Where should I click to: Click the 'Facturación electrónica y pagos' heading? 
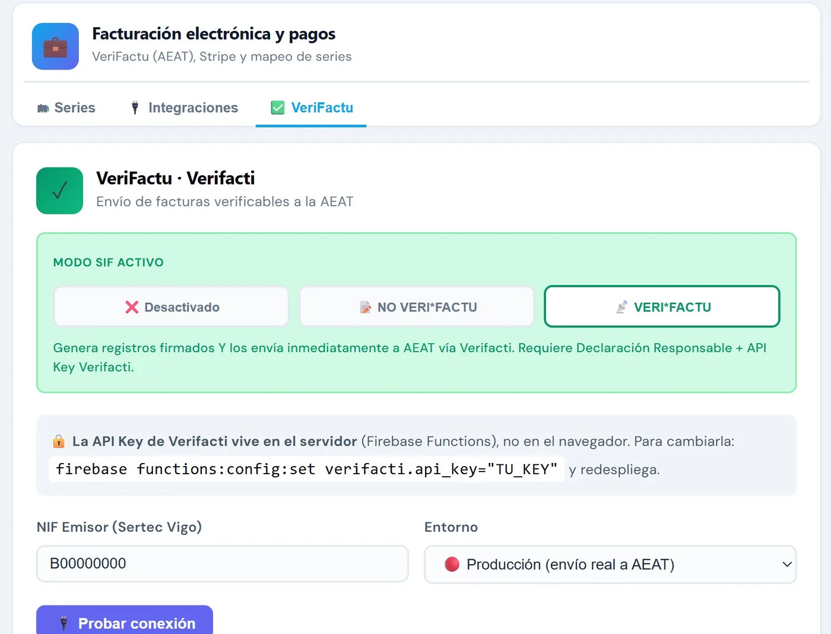(214, 34)
